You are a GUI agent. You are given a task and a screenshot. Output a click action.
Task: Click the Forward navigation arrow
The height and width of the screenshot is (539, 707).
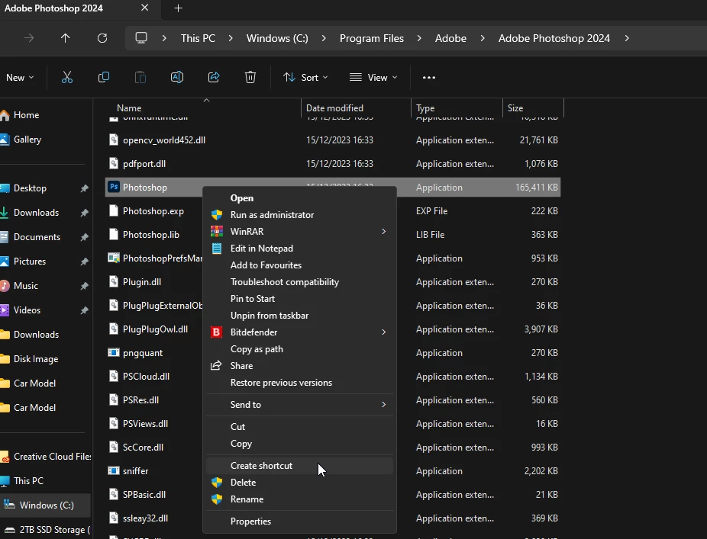[29, 38]
